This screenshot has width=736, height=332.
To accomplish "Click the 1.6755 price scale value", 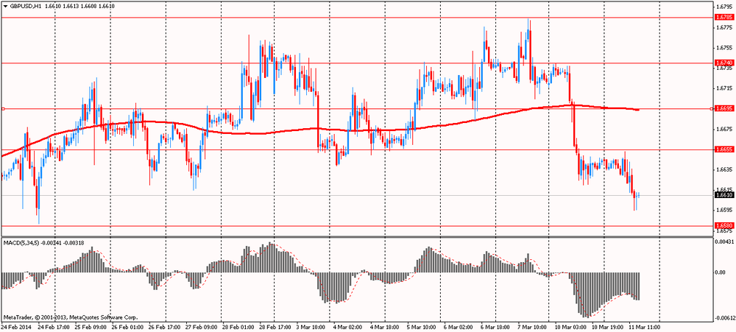I will (725, 47).
